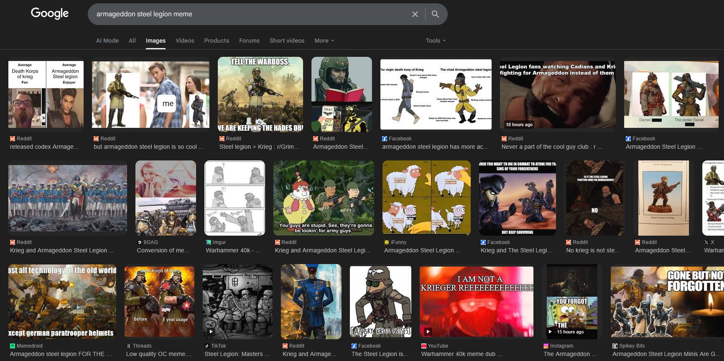Click the TikTok source icon
The height and width of the screenshot is (361, 724).
click(207, 346)
